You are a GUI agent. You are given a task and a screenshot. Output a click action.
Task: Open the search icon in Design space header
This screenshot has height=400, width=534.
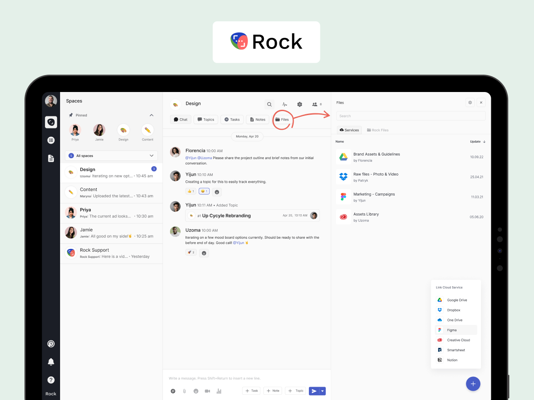point(269,104)
